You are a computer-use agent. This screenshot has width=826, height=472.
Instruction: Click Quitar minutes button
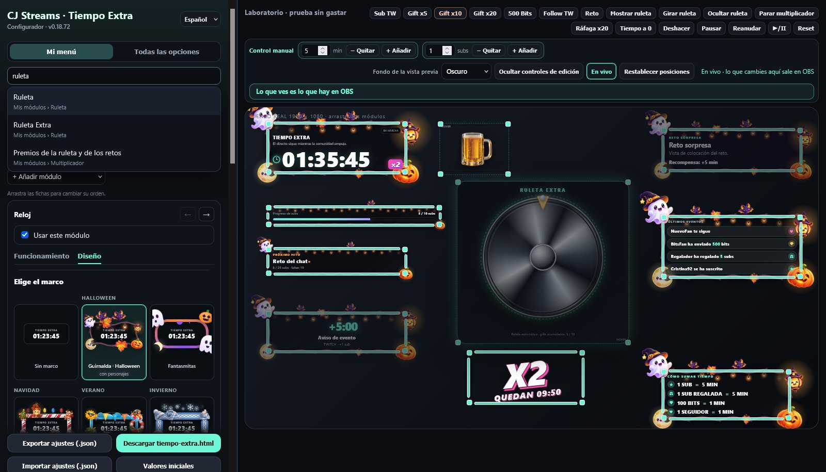click(362, 51)
